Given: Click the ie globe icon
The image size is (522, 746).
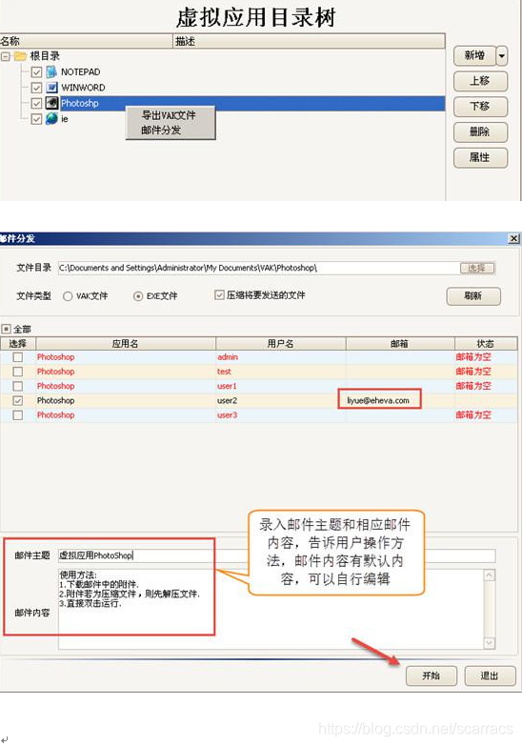Looking at the screenshot, I should tap(51, 118).
